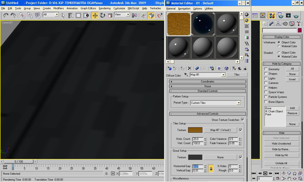Viewport: 304px width, 182px height.
Task: Toggle checkered Background in Material Editor
Action: click(x=247, y=26)
